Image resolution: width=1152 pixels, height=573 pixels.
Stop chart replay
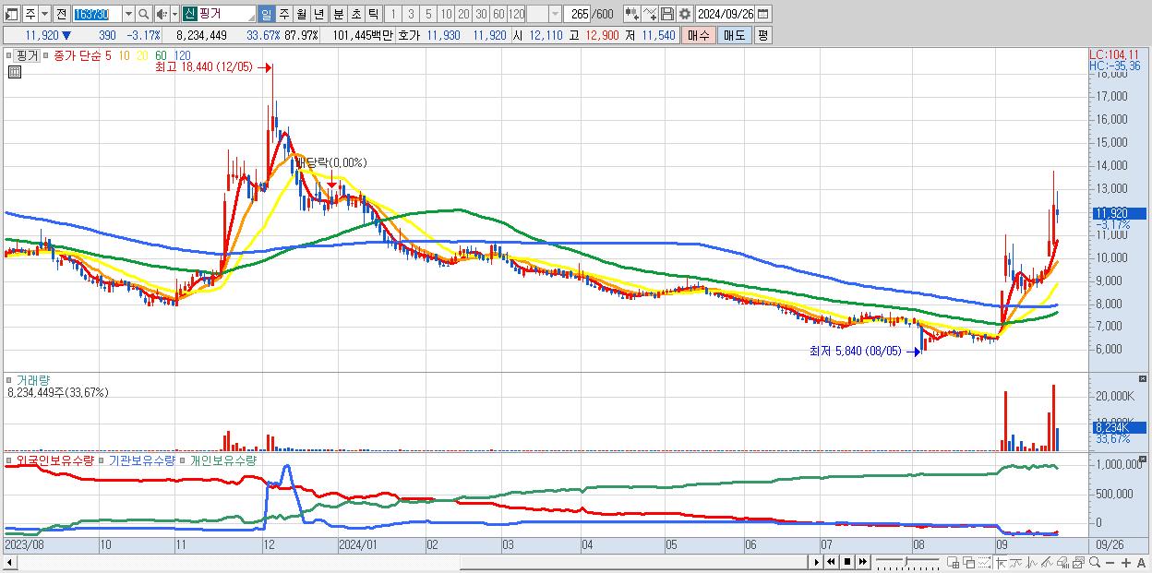pyautogui.click(x=847, y=562)
